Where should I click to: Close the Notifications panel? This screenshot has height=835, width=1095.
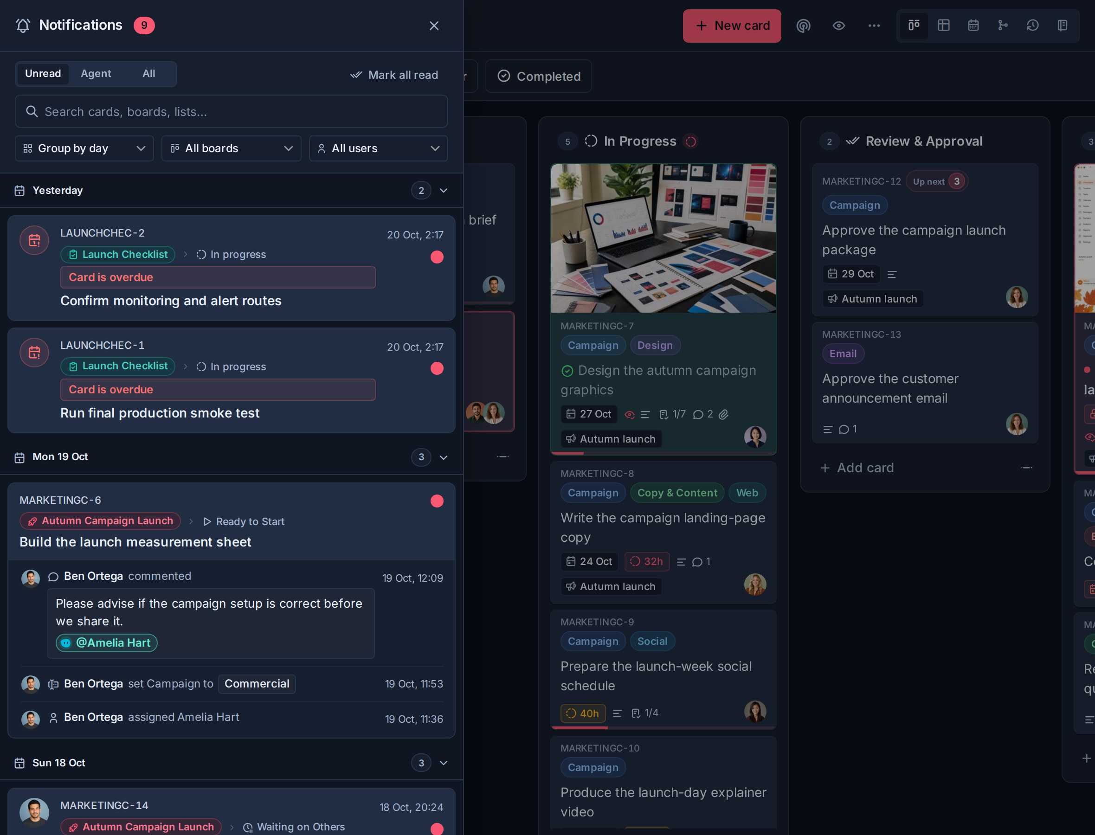pyautogui.click(x=434, y=26)
